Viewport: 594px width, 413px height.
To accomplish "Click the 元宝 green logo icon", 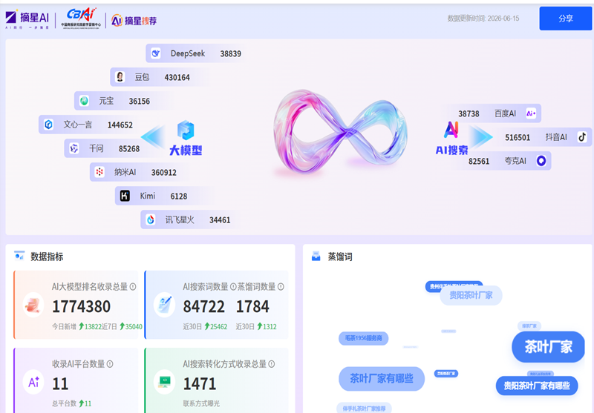I will [84, 101].
